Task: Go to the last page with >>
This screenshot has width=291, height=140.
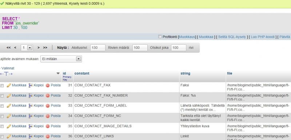Action: coord(45,48)
